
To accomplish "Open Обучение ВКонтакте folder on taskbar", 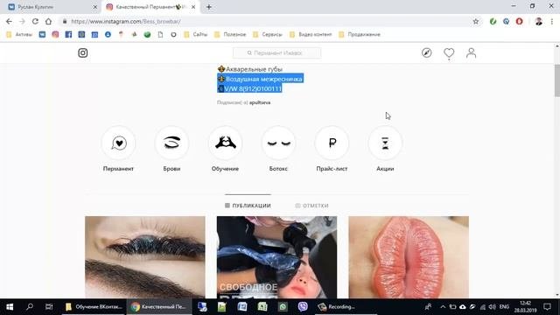I will [x=94, y=307].
